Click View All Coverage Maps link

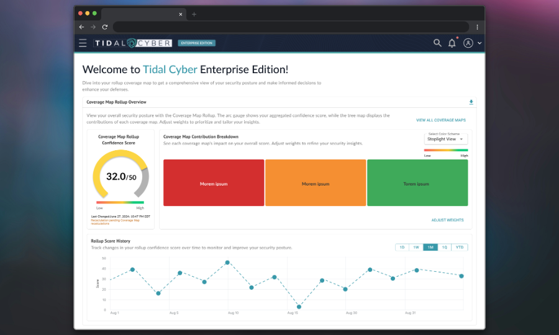[441, 120]
